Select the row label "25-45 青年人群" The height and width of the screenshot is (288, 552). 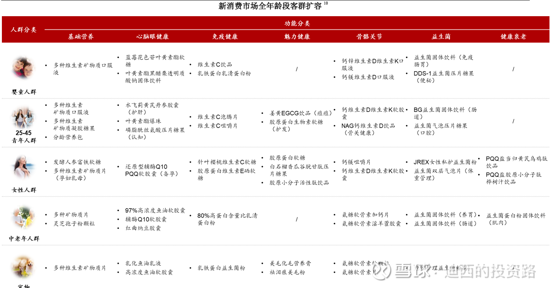click(24, 137)
